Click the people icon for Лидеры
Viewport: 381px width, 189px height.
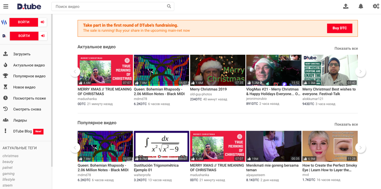coord(5,120)
